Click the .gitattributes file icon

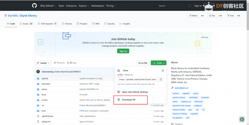point(38,116)
